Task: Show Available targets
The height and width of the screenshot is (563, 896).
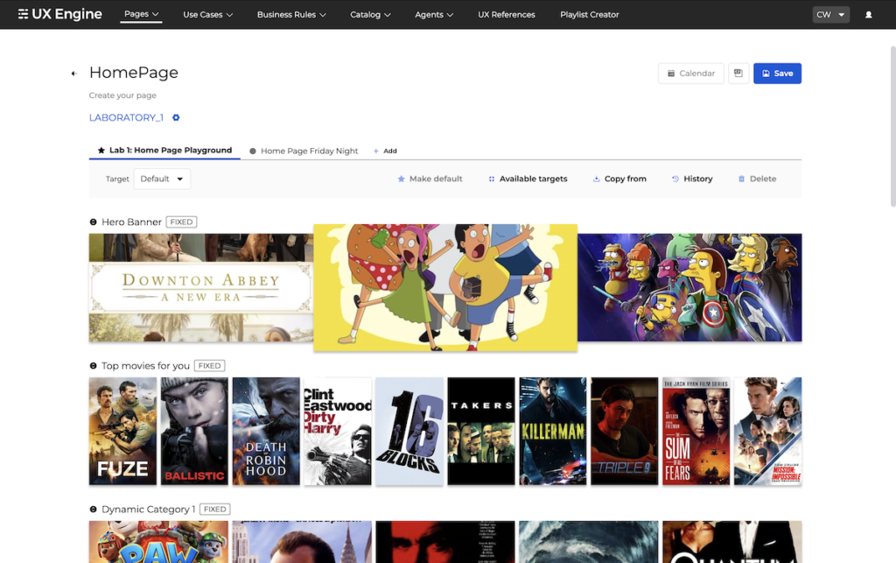Action: tap(528, 179)
